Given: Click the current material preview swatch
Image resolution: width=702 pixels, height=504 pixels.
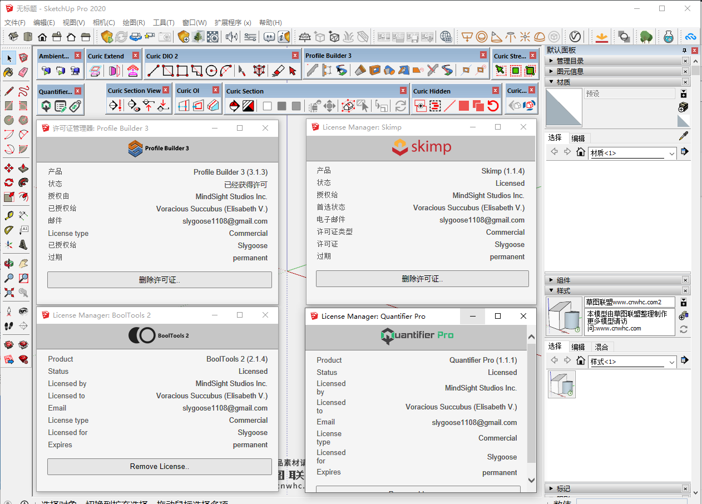Looking at the screenshot, I should point(563,107).
